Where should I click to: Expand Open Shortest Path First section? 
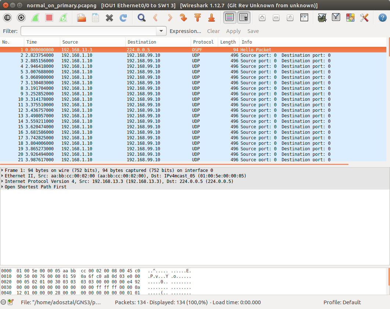(x=3, y=187)
